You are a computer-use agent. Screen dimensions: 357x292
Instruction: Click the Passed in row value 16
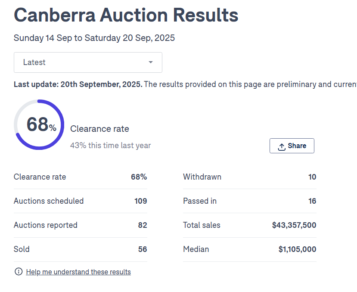tap(312, 201)
